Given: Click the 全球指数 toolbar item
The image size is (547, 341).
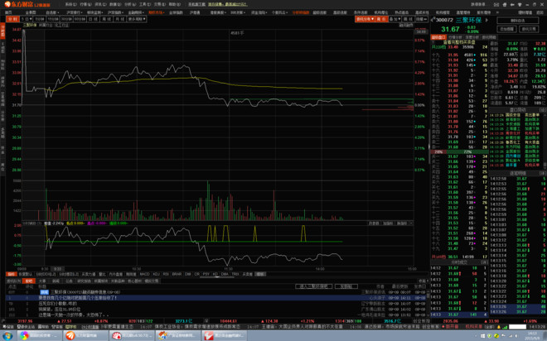Looking at the screenshot, I should 176,12.
